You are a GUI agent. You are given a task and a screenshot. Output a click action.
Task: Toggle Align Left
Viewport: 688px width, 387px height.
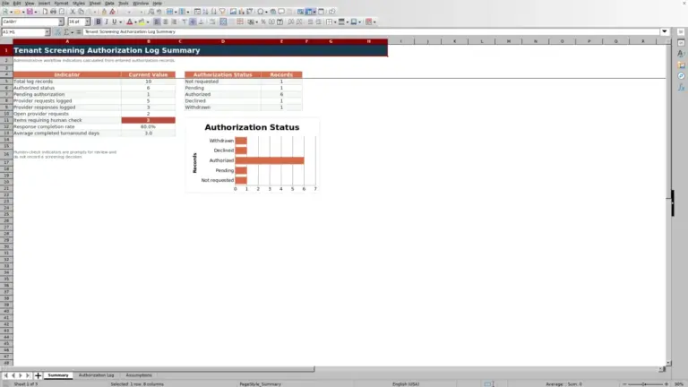(157, 21)
